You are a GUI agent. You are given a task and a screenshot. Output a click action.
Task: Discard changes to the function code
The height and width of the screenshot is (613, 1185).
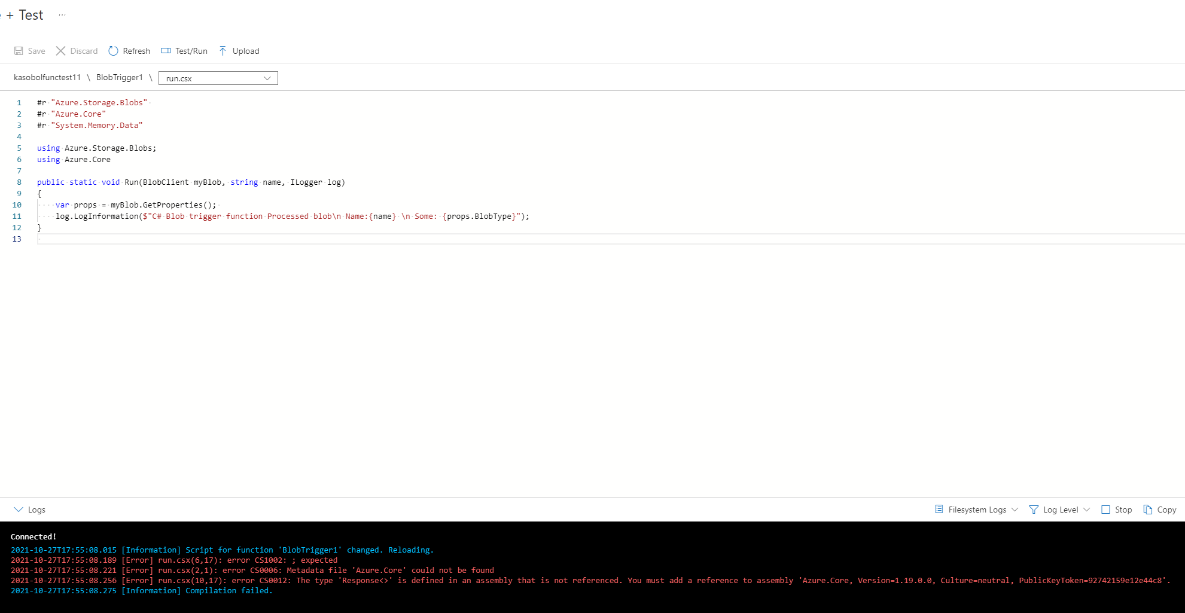pyautogui.click(x=77, y=51)
